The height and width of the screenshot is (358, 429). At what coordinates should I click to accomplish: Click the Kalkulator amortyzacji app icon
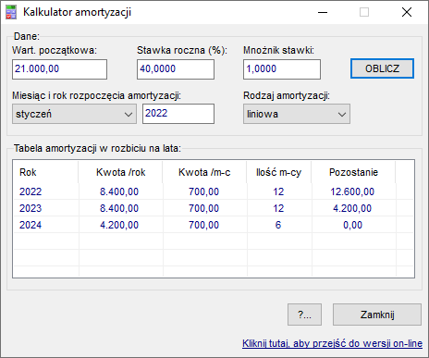pos(11,12)
